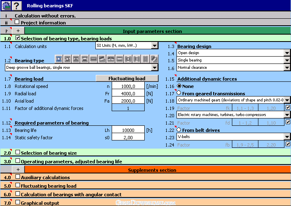Select cylindrical roller thrust bearing icon
291x206 pixels.
tap(137, 59)
